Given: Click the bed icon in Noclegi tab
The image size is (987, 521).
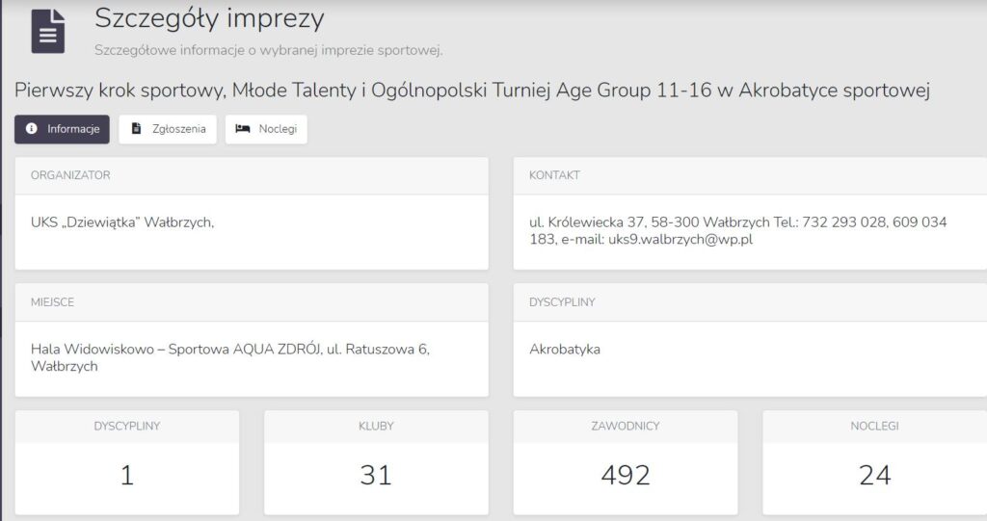Looking at the screenshot, I should point(243,129).
